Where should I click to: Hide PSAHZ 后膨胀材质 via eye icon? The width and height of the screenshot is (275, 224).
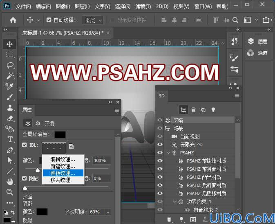(160, 193)
